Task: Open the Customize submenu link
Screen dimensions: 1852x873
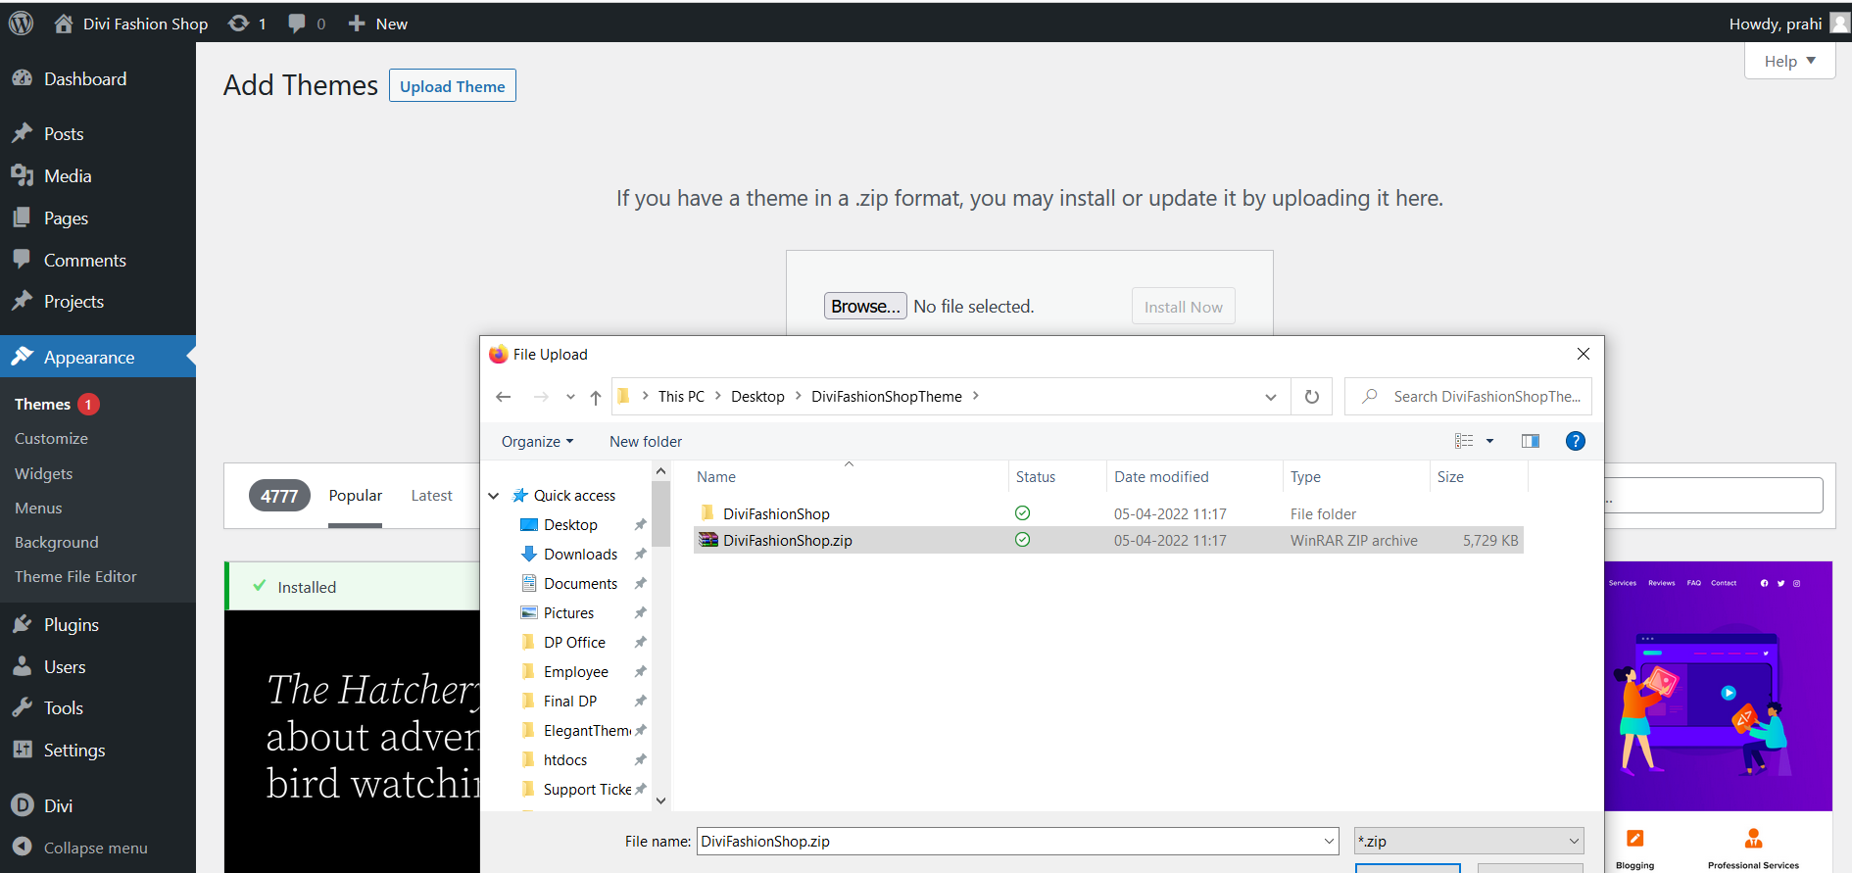Action: click(x=51, y=439)
